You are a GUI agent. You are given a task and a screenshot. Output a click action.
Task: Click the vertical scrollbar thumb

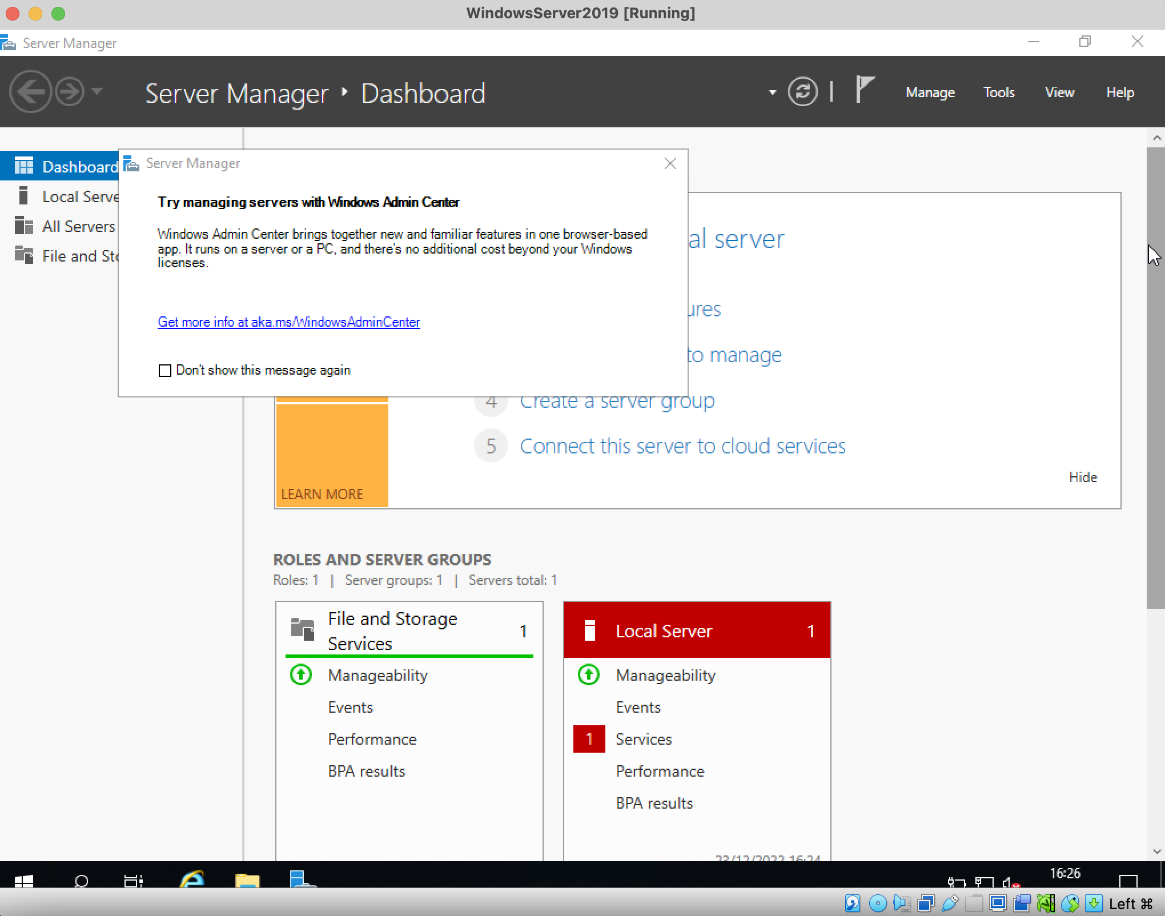1156,377
